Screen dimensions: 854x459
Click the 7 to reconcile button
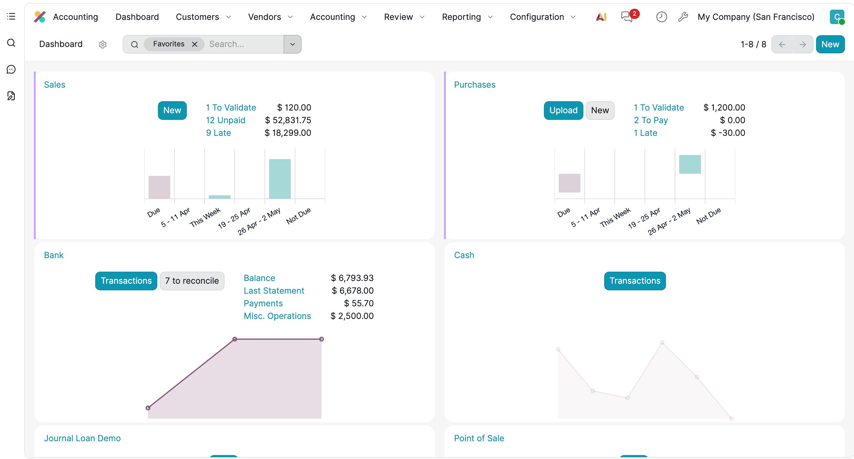pyautogui.click(x=192, y=281)
